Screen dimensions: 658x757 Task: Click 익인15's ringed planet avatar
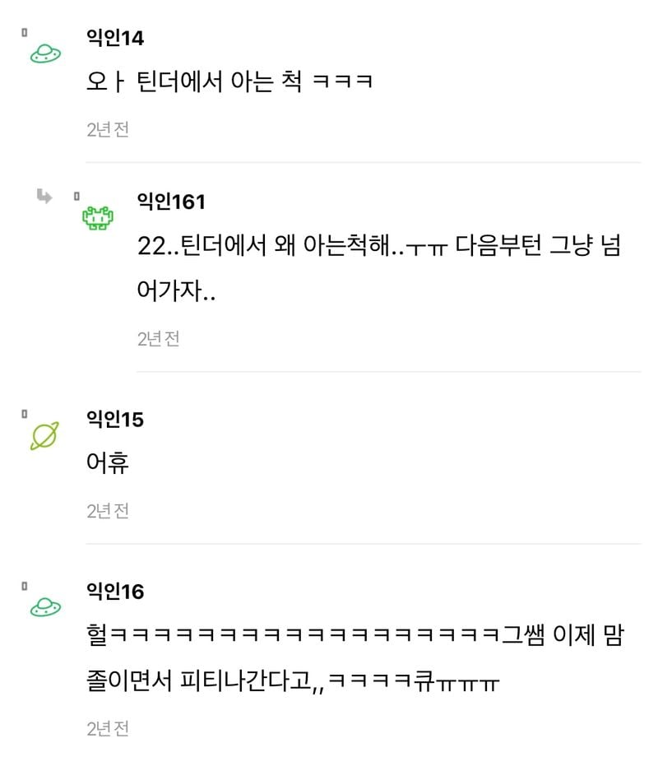[x=44, y=436]
